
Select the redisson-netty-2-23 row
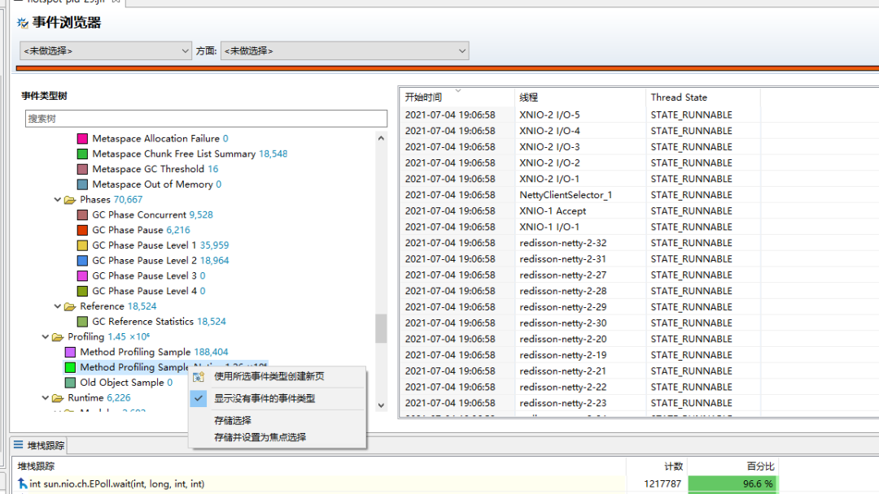639,403
